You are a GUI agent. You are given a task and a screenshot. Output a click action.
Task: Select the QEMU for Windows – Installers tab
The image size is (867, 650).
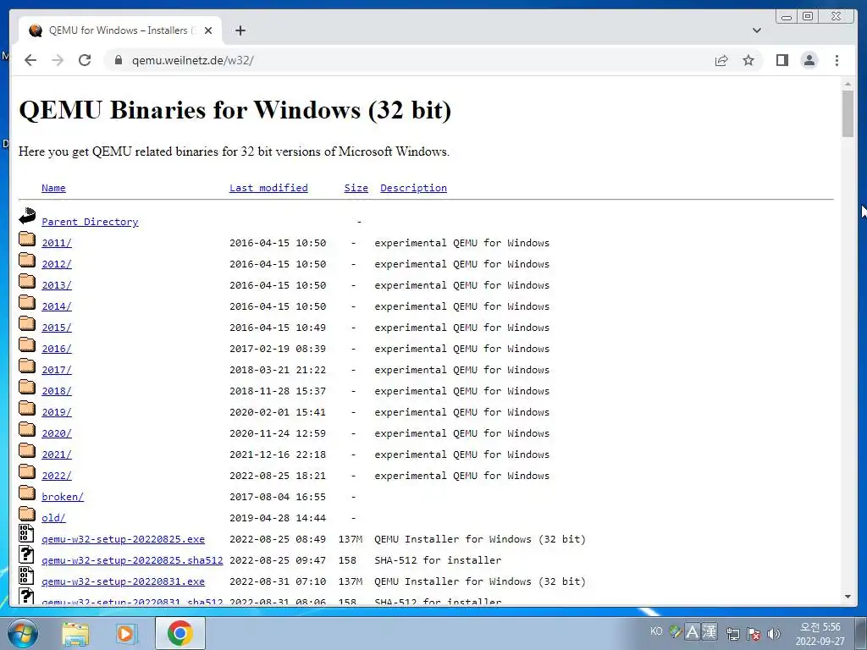pyautogui.click(x=120, y=30)
